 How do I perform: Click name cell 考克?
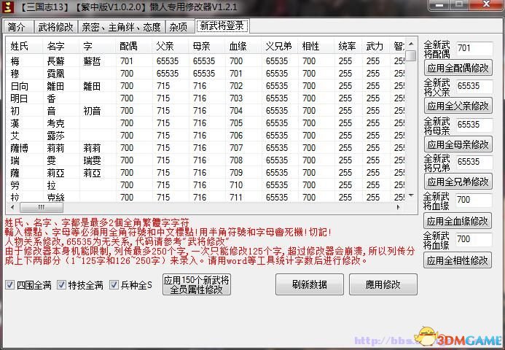pyautogui.click(x=55, y=123)
